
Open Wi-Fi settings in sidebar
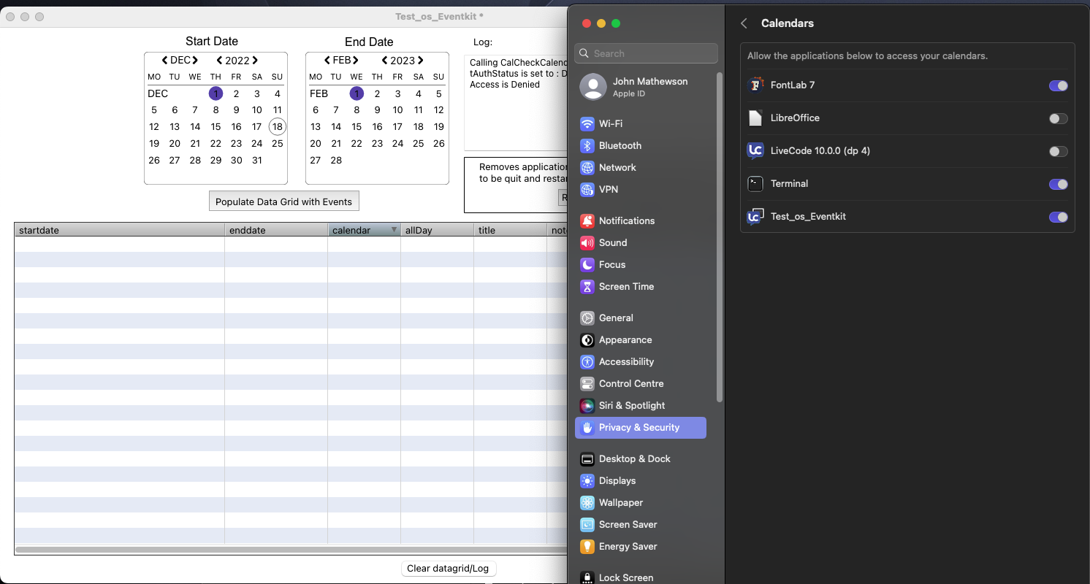(x=610, y=124)
